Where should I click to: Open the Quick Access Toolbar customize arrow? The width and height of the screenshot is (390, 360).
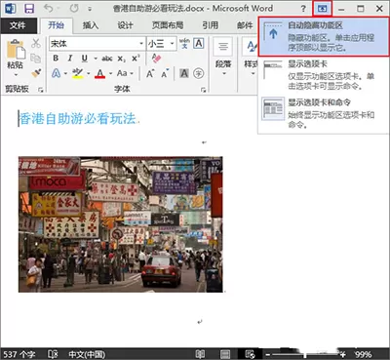90,9
